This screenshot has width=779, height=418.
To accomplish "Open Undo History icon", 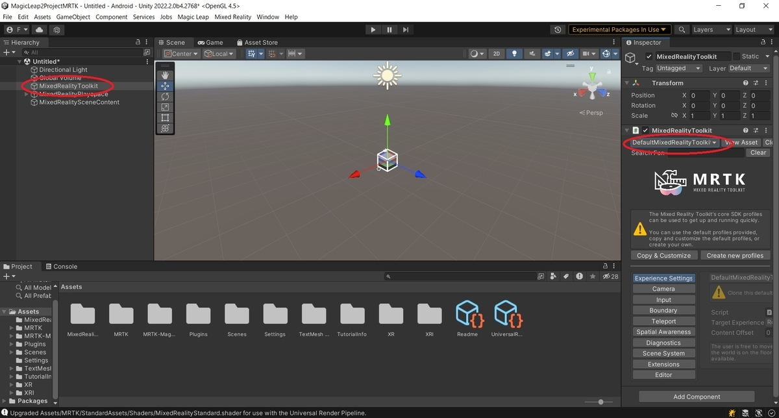I will [x=558, y=29].
